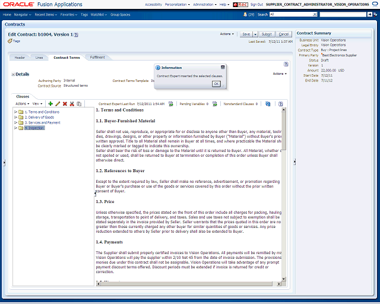Click the Accessibility link
Screen dimensions: 380x304
pyautogui.click(x=153, y=5)
